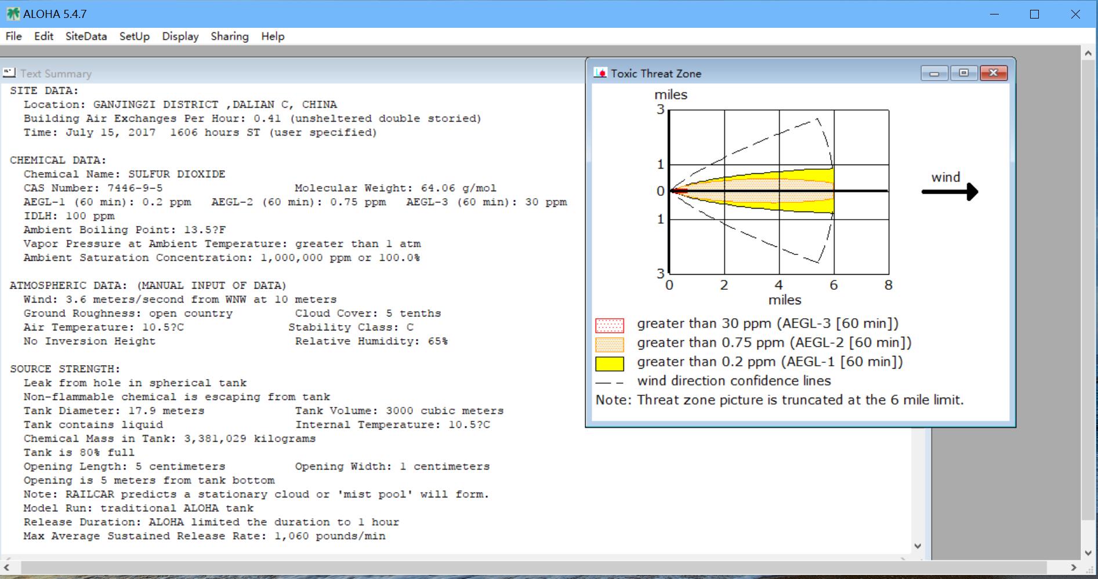The height and width of the screenshot is (579, 1098).
Task: Click "Opening Width: 1 centimeters"
Action: coord(392,467)
